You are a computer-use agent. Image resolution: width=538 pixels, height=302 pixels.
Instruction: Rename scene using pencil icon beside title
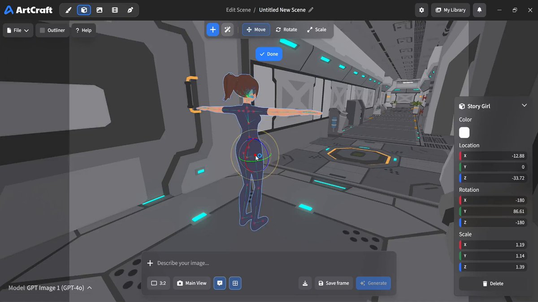click(311, 10)
